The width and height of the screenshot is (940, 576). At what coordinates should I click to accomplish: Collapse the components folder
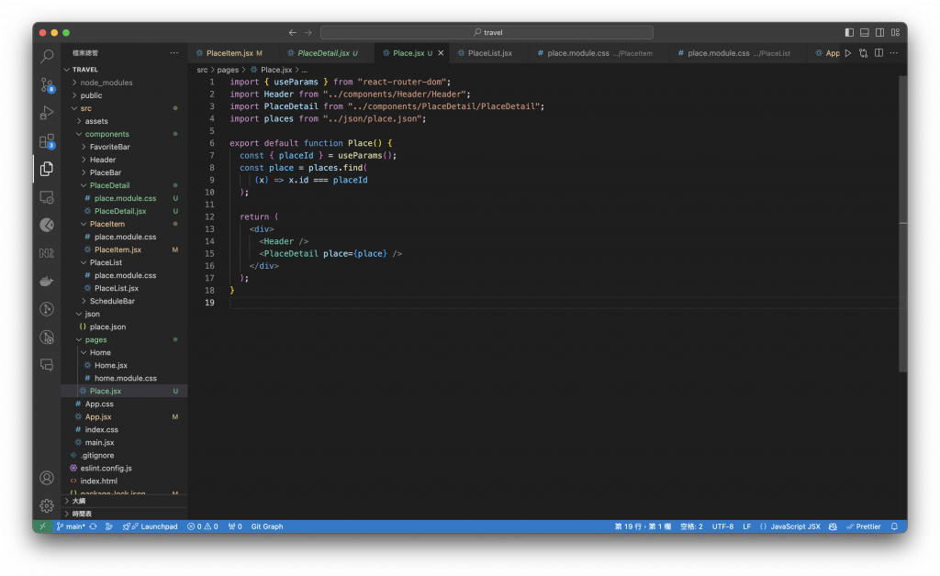coord(124,134)
